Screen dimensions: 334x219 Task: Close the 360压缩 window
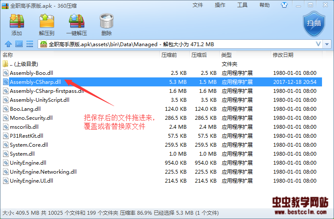pos(325,5)
